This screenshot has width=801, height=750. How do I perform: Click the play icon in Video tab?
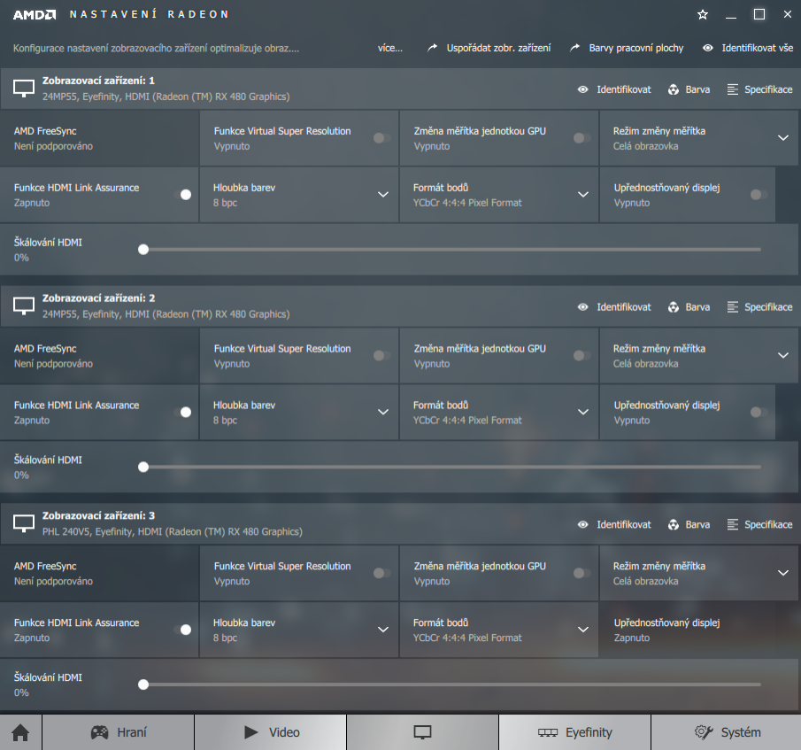click(x=250, y=732)
